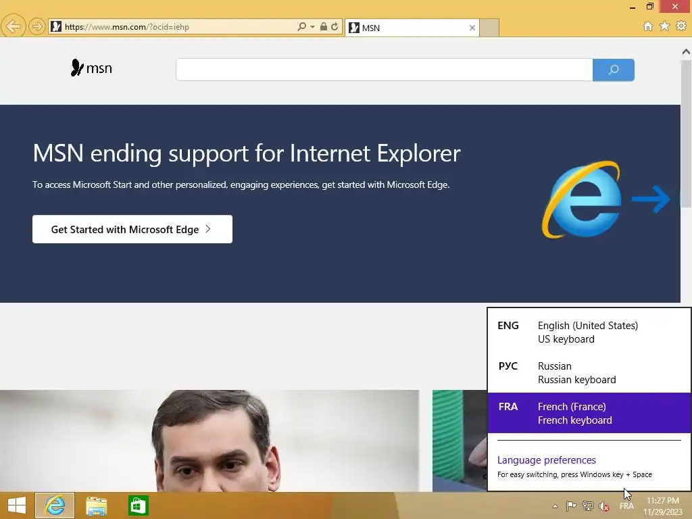Click the msn butterfly logo
692x519 pixels.
tap(91, 68)
